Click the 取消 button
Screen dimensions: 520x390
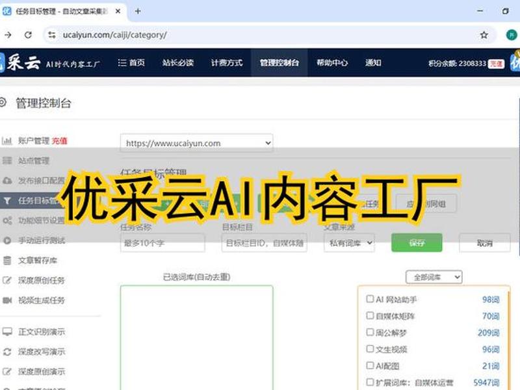tap(484, 243)
